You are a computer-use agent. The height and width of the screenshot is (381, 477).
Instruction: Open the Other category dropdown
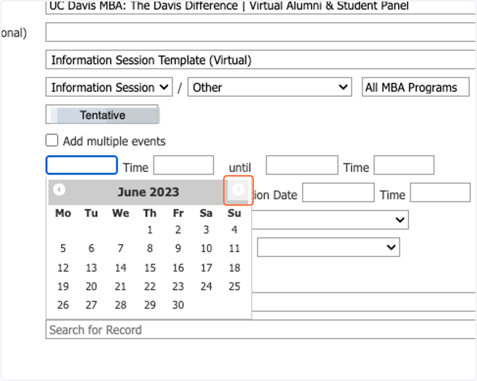point(270,87)
